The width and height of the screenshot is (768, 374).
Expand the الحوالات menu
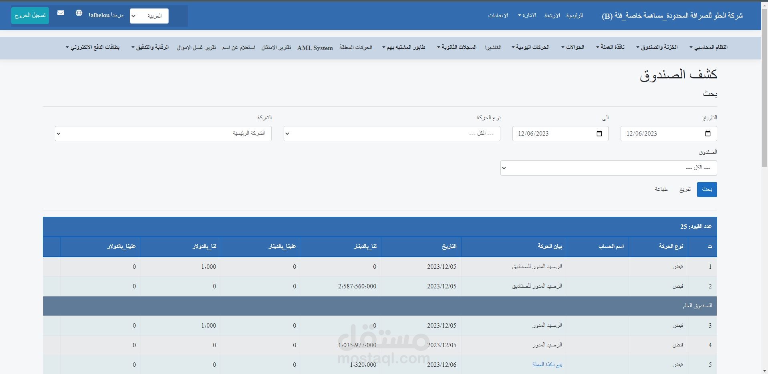[572, 47]
